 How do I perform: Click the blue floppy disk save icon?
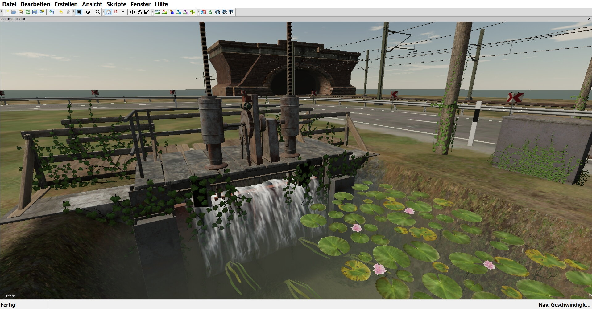coord(35,12)
